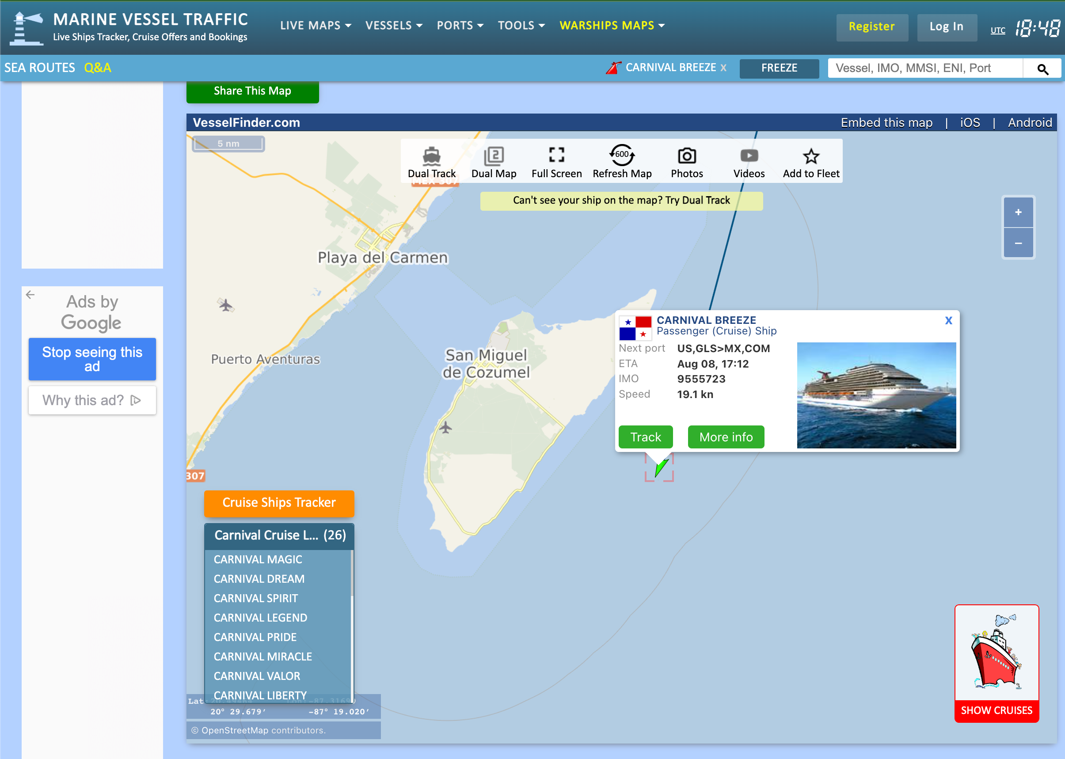Click the Track button for Carnival Breeze
Viewport: 1065px width, 759px height.
pyautogui.click(x=645, y=436)
